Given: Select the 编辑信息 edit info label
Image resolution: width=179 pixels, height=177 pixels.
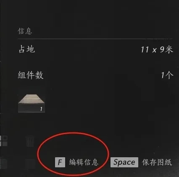Looking at the screenshot, I should coord(84,162).
